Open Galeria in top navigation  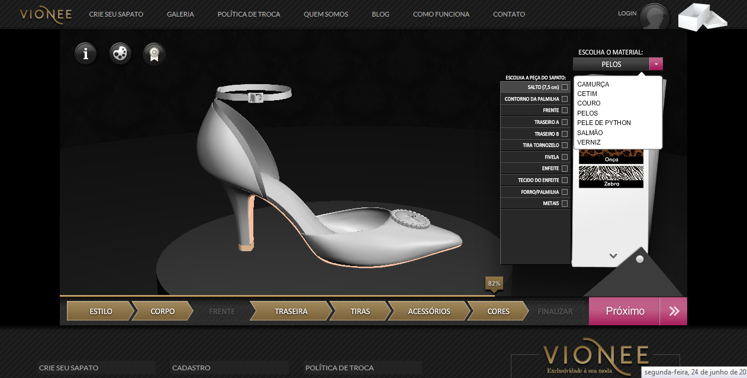click(x=181, y=14)
